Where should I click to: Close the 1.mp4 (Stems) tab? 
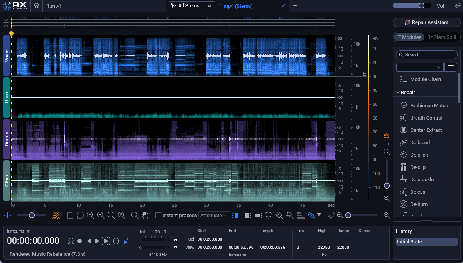click(283, 6)
